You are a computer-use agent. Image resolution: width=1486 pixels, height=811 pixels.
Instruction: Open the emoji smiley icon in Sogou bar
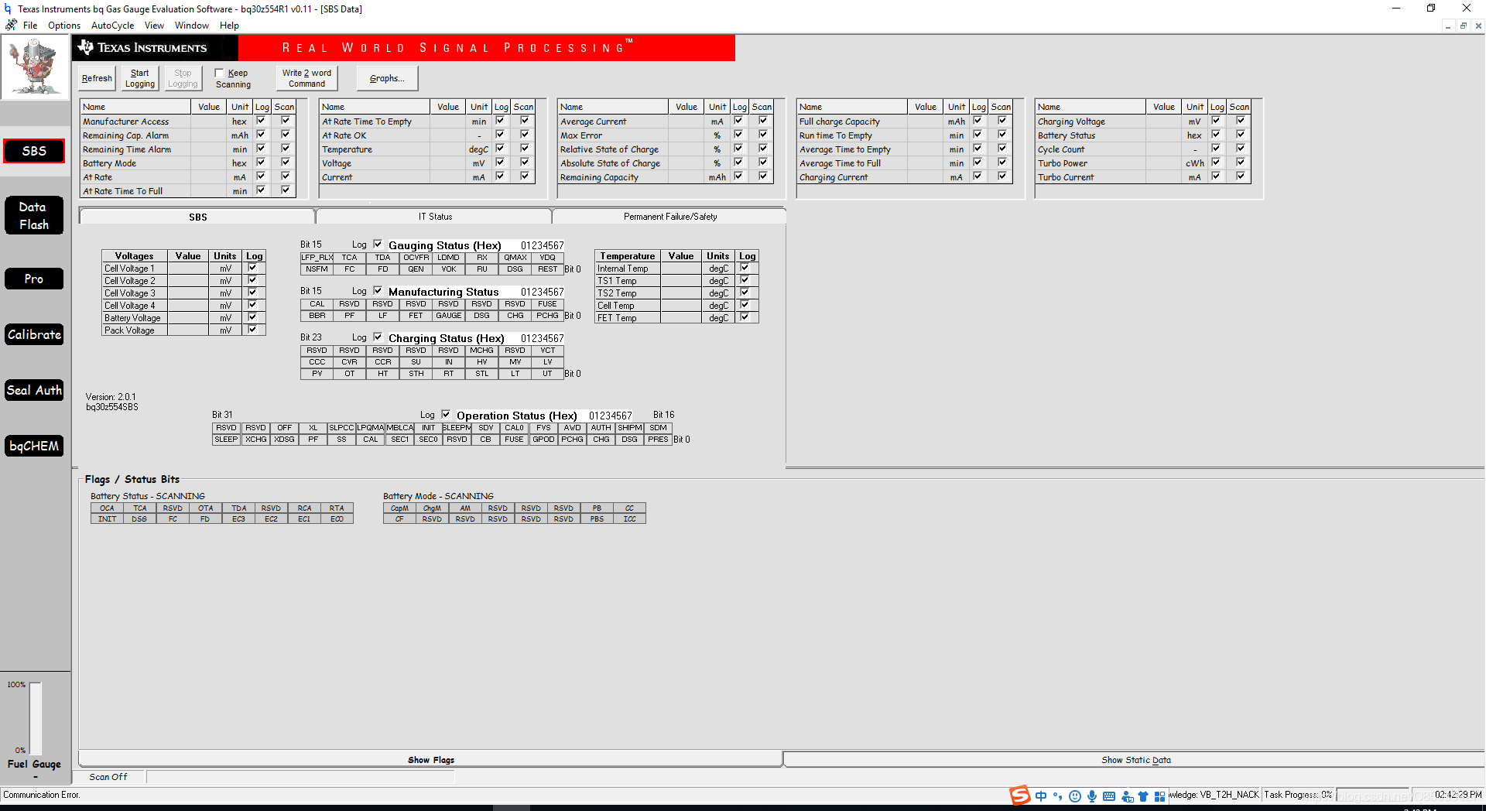tap(1074, 796)
